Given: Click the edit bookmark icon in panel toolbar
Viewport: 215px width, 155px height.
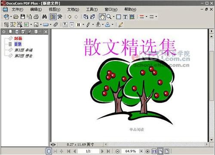Looking at the screenshot, I should coord(23,32).
